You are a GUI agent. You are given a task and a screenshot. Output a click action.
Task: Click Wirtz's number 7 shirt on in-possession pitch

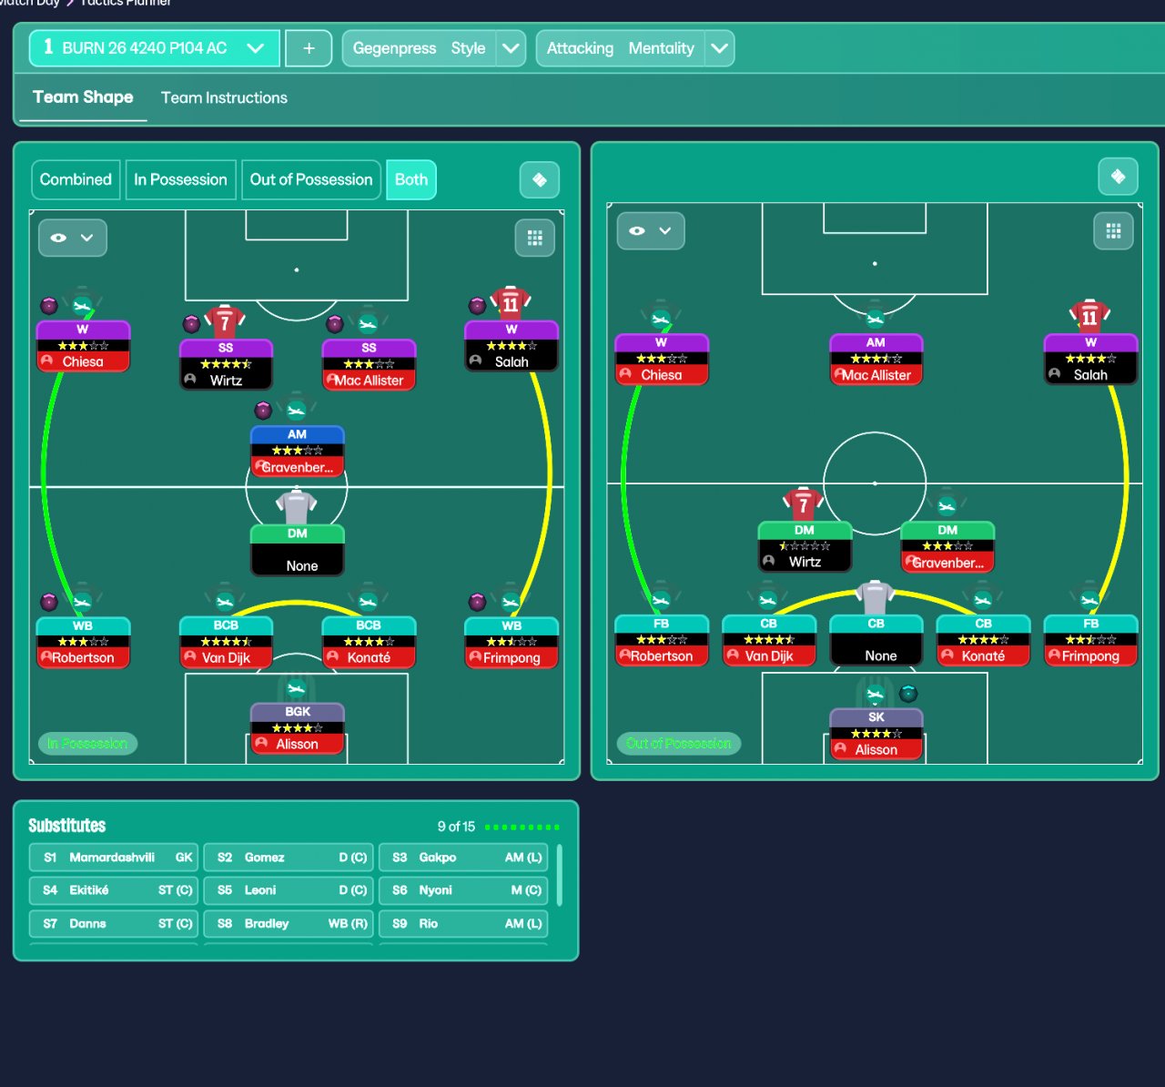coord(225,321)
